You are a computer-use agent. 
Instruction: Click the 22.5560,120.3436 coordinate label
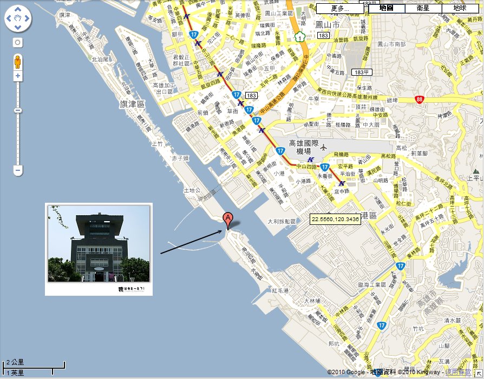click(x=335, y=220)
